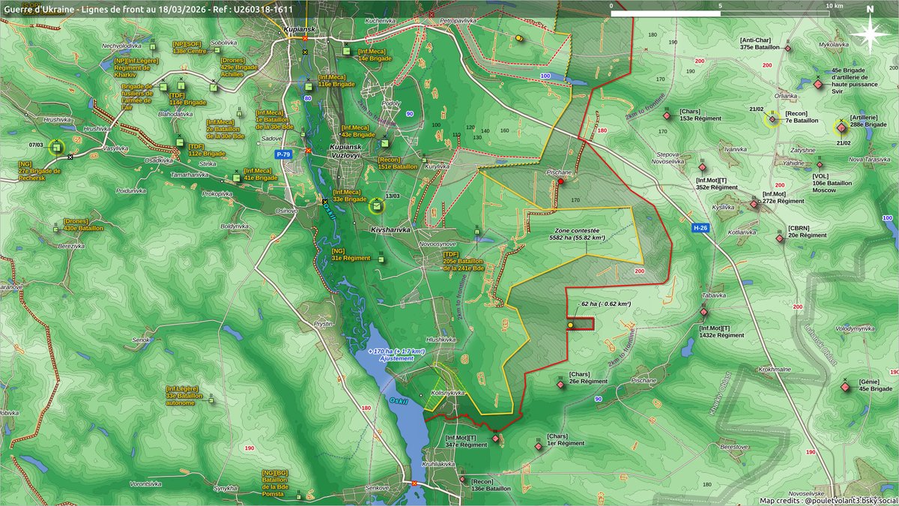Click the kilometre scale bar
This screenshot has height=506, width=899.
coord(719,13)
